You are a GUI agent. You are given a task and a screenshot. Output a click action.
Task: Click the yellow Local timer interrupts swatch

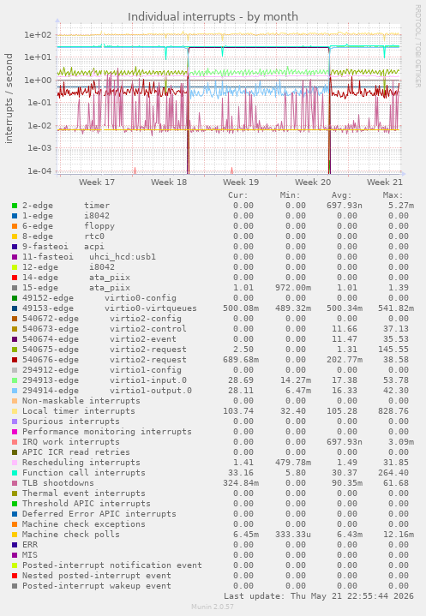pyautogui.click(x=15, y=411)
